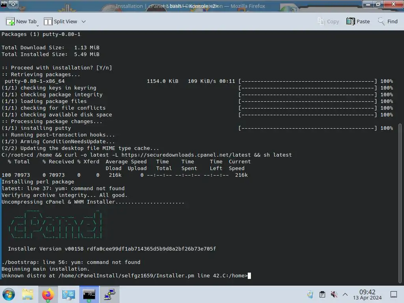Click the Split View button
This screenshot has width=404, height=303.
(60, 22)
